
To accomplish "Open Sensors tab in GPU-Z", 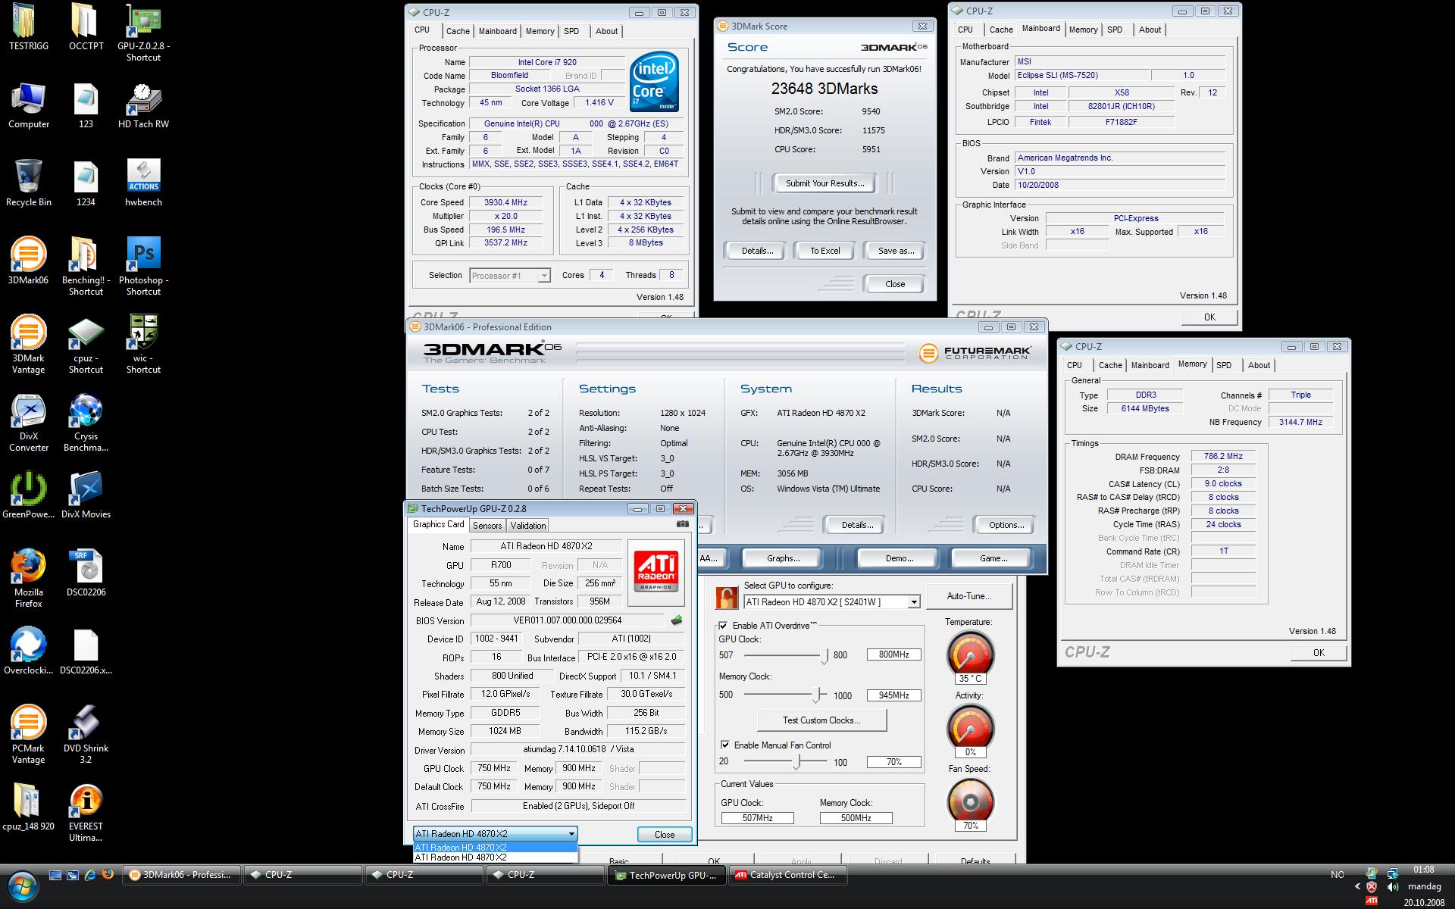I will 487,526.
